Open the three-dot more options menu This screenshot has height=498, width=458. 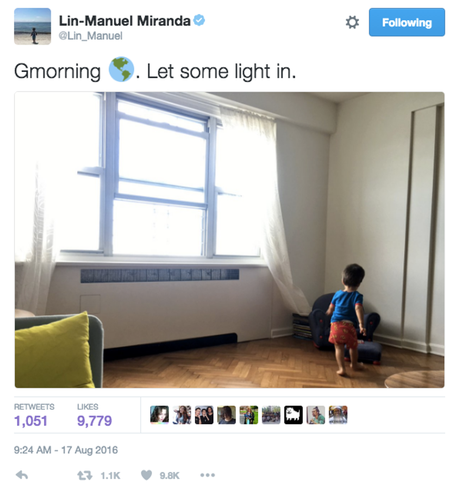tap(208, 475)
